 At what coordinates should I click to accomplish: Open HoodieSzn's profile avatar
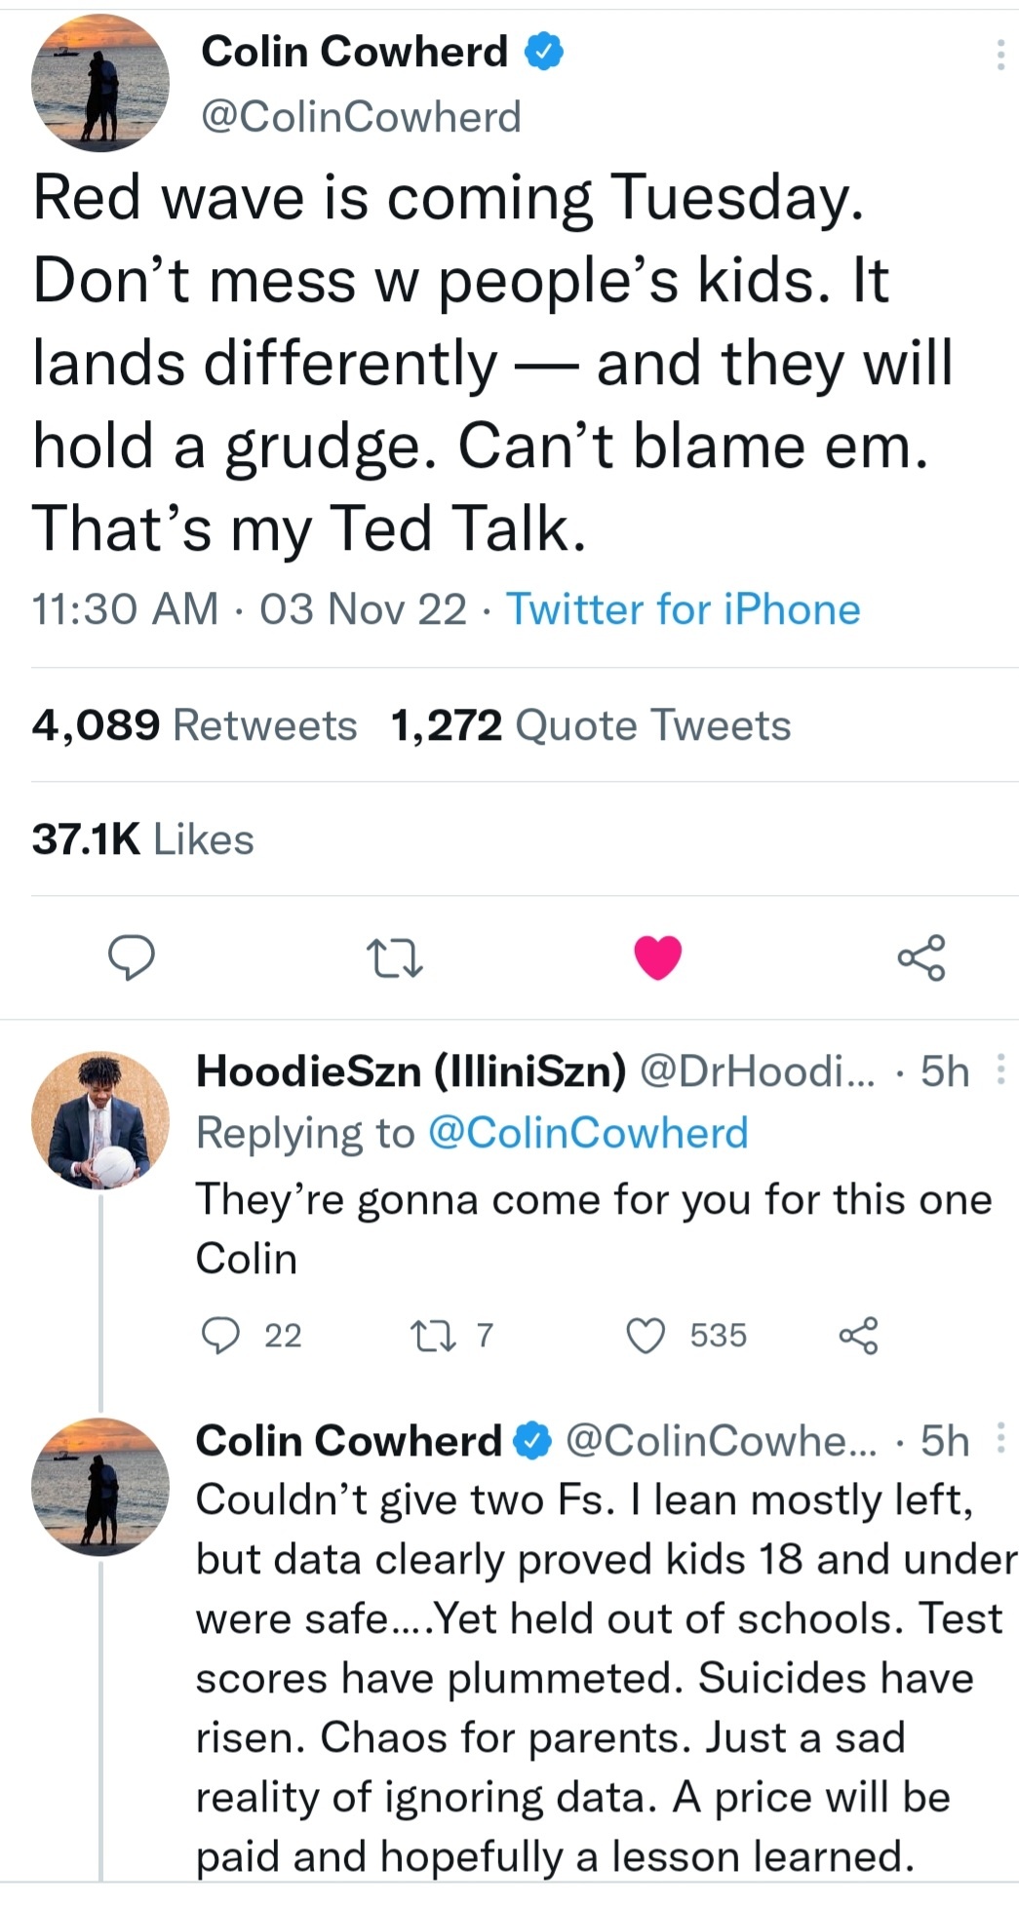click(100, 1120)
